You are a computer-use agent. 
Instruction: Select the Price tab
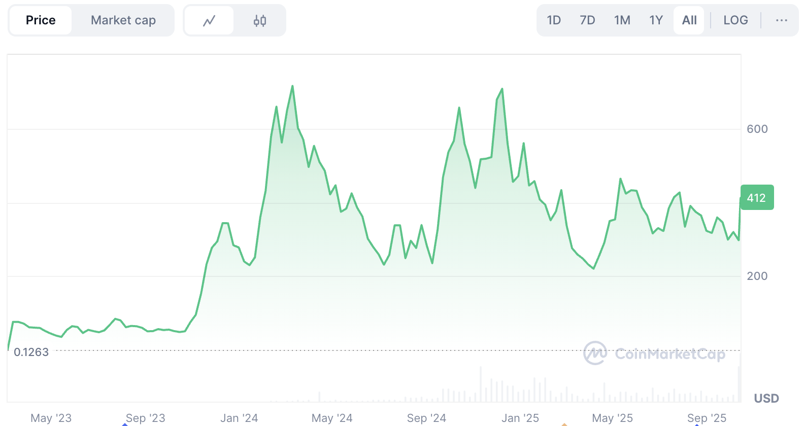[41, 20]
